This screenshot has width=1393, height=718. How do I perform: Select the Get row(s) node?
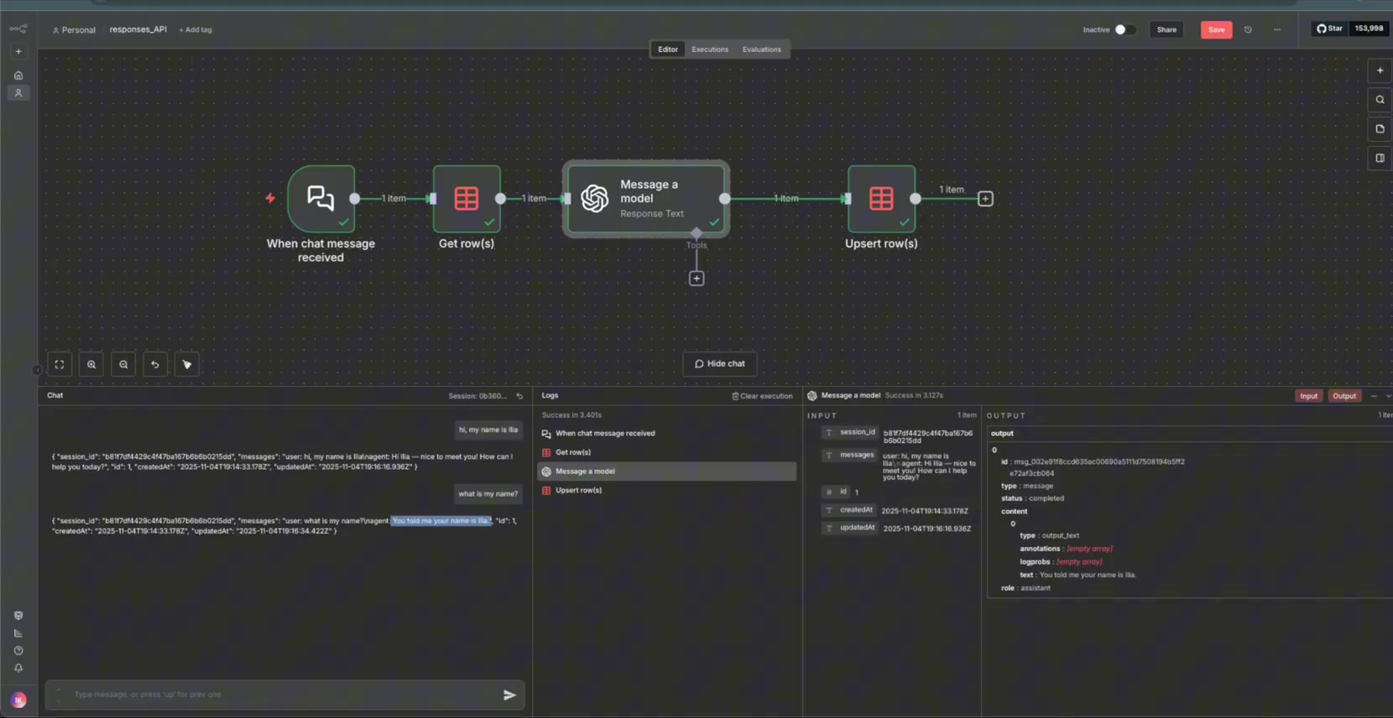[x=467, y=199]
